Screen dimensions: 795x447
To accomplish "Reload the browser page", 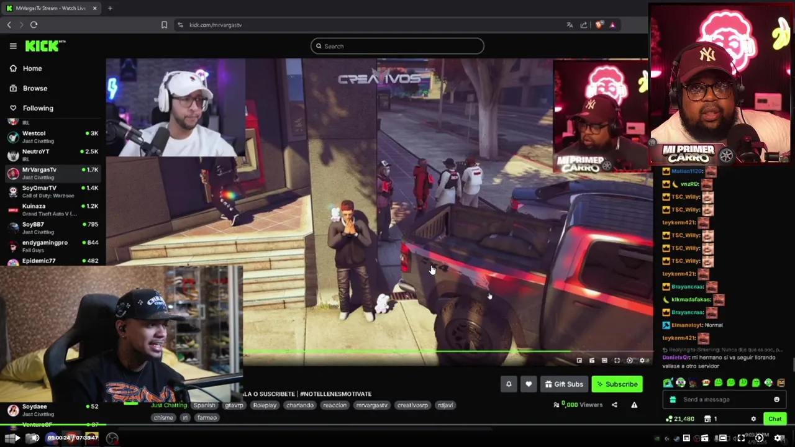I will [34, 25].
